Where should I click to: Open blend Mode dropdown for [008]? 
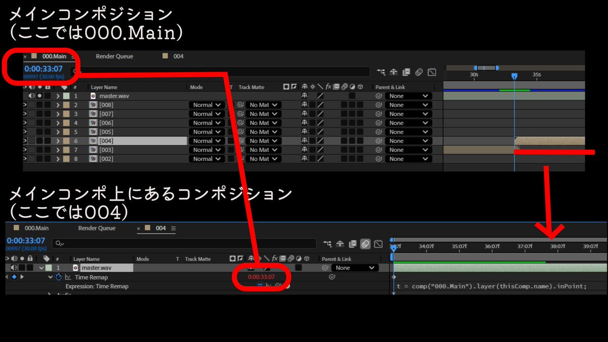coord(207,105)
